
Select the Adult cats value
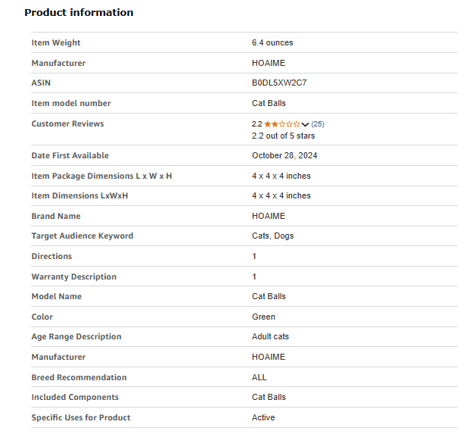pyautogui.click(x=270, y=337)
